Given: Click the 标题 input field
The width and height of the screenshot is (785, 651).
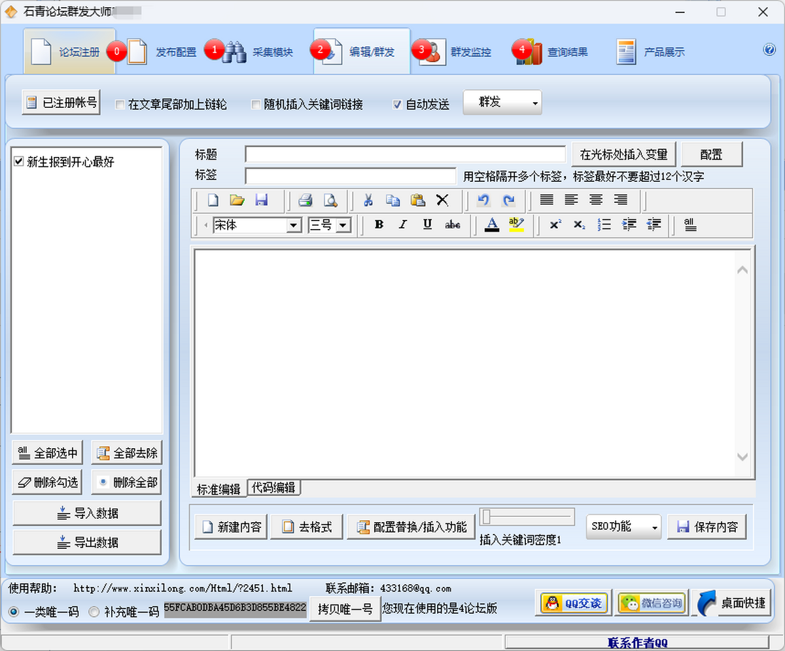Looking at the screenshot, I should pos(405,154).
